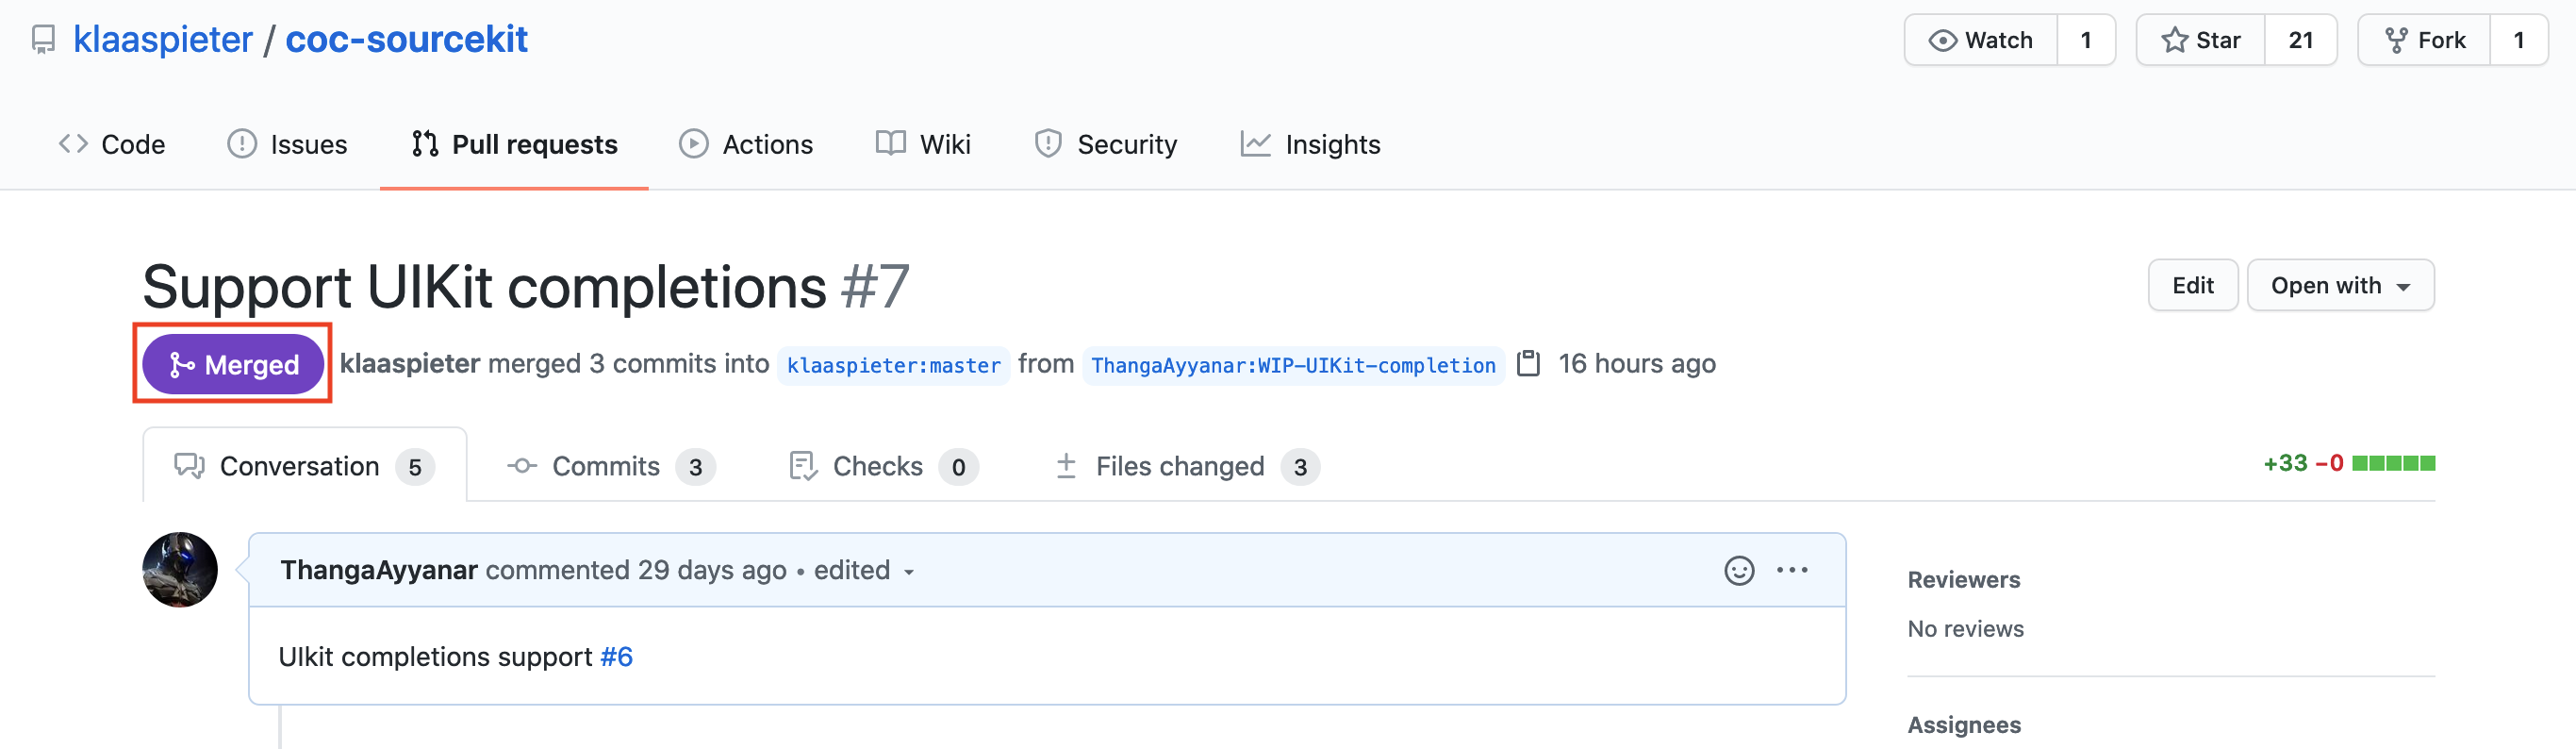View watchers count 1
Screen dimensions: 2576x749
click(2086, 40)
